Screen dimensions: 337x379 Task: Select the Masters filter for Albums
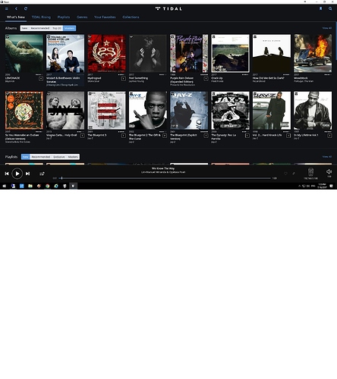tap(69, 28)
